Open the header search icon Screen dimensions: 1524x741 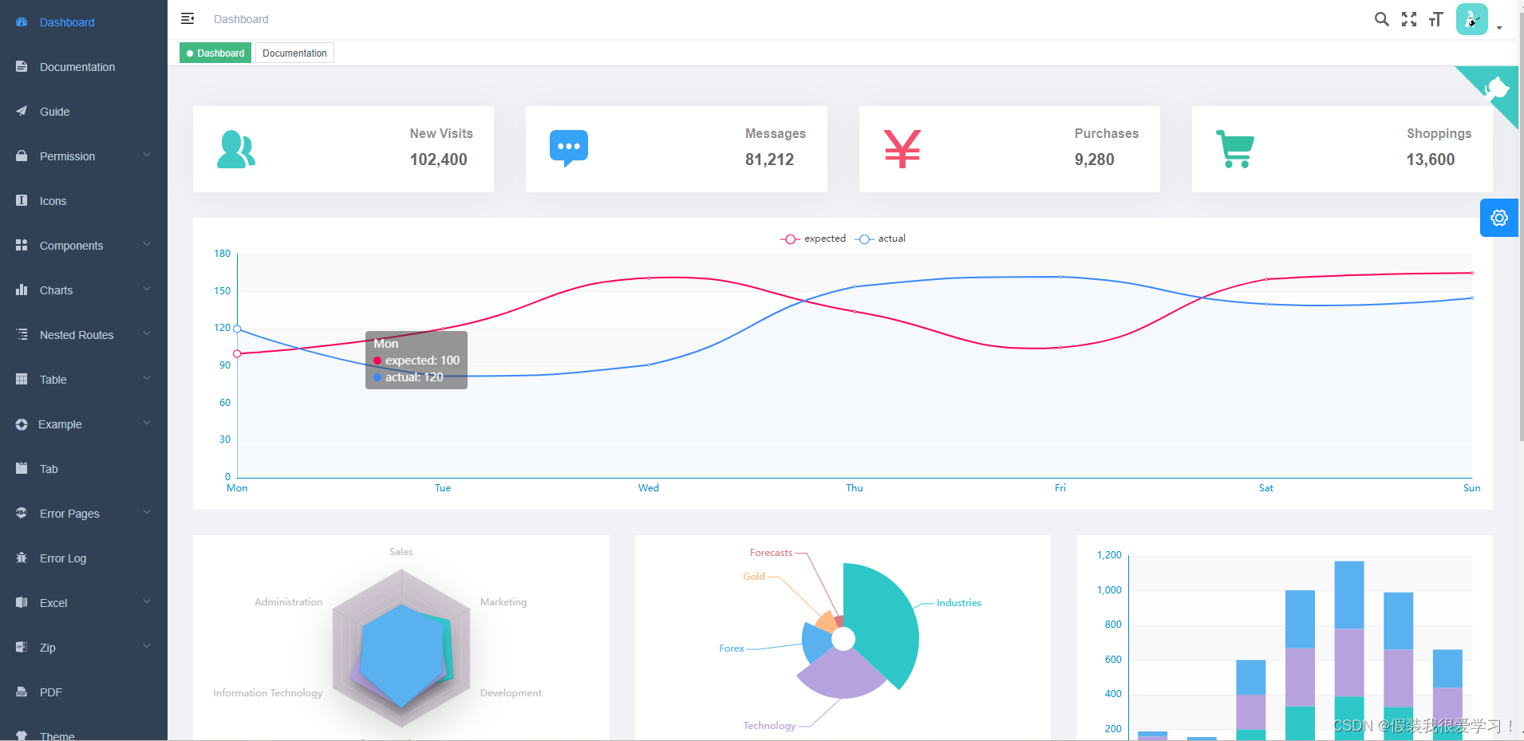pos(1382,19)
